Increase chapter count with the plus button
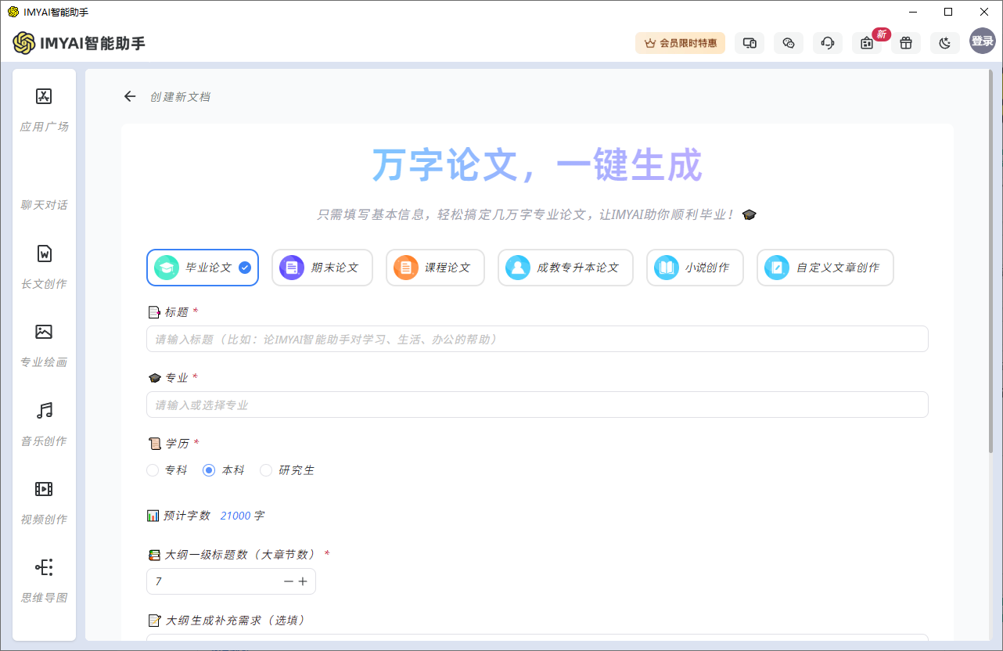This screenshot has height=651, width=1003. pyautogui.click(x=303, y=581)
